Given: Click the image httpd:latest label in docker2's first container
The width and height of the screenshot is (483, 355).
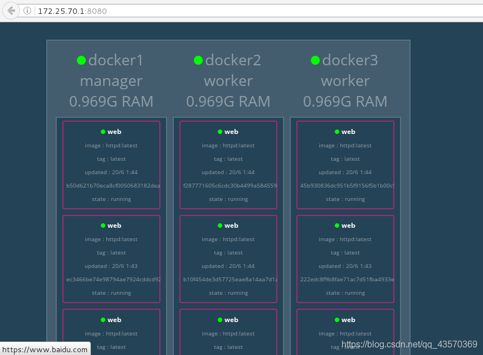Looking at the screenshot, I should (x=228, y=145).
